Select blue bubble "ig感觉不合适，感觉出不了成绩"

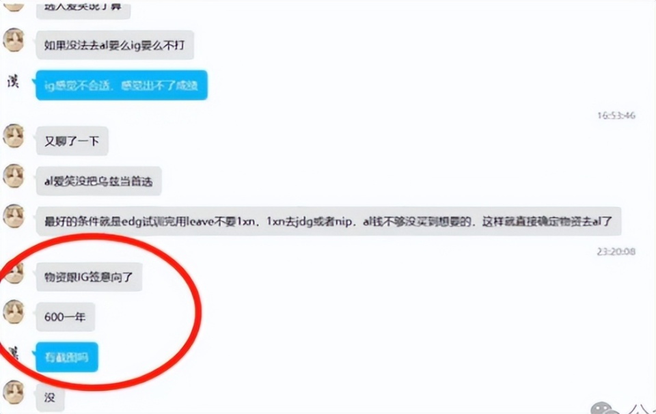coord(122,85)
